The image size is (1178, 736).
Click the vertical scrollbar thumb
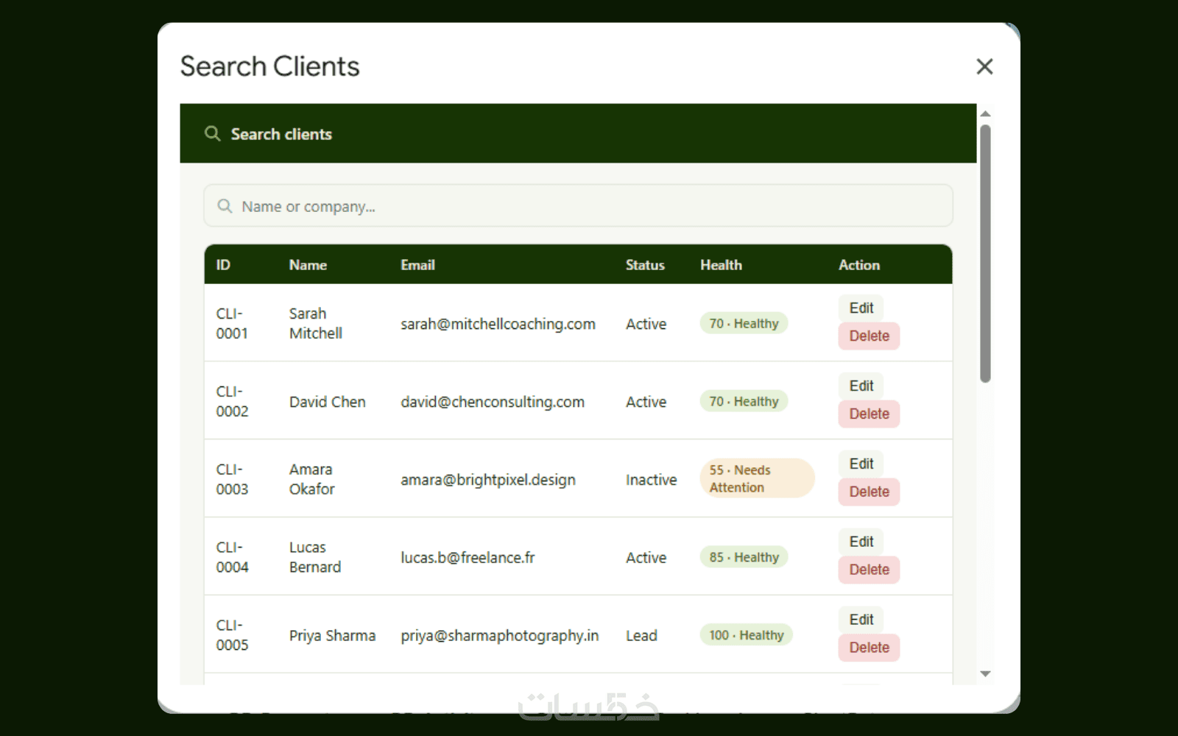(x=985, y=253)
